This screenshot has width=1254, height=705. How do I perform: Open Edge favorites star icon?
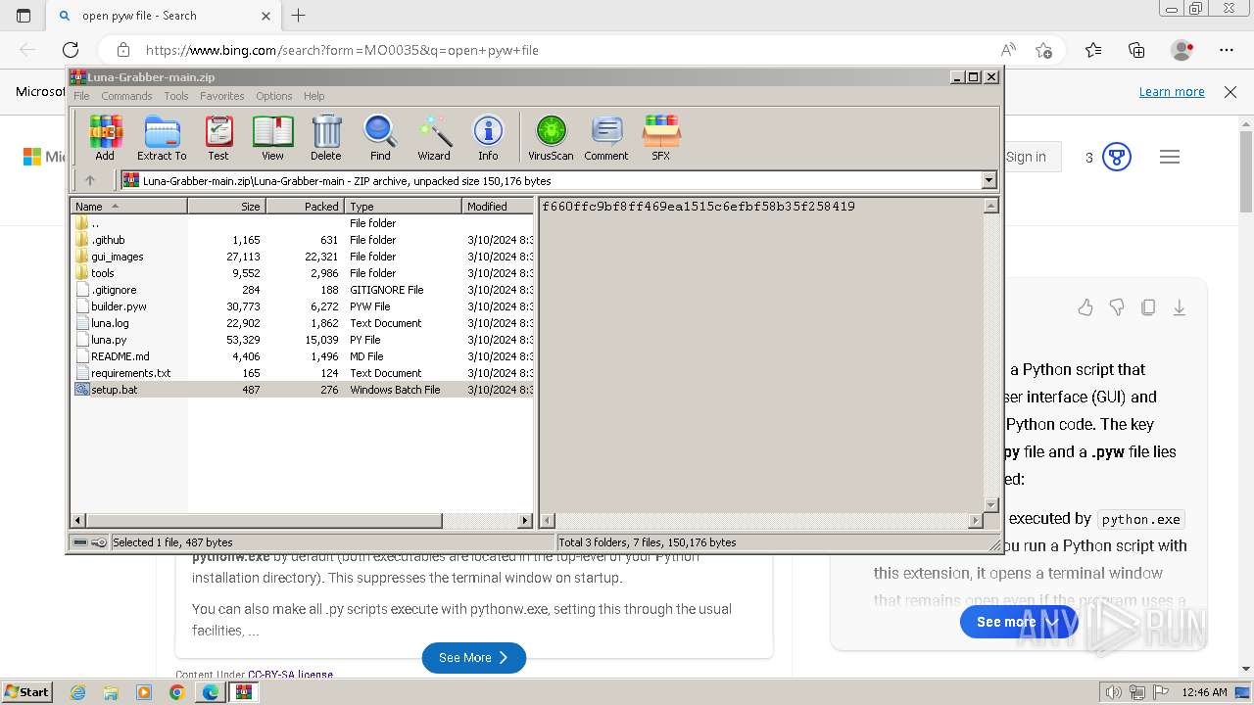coord(1093,50)
